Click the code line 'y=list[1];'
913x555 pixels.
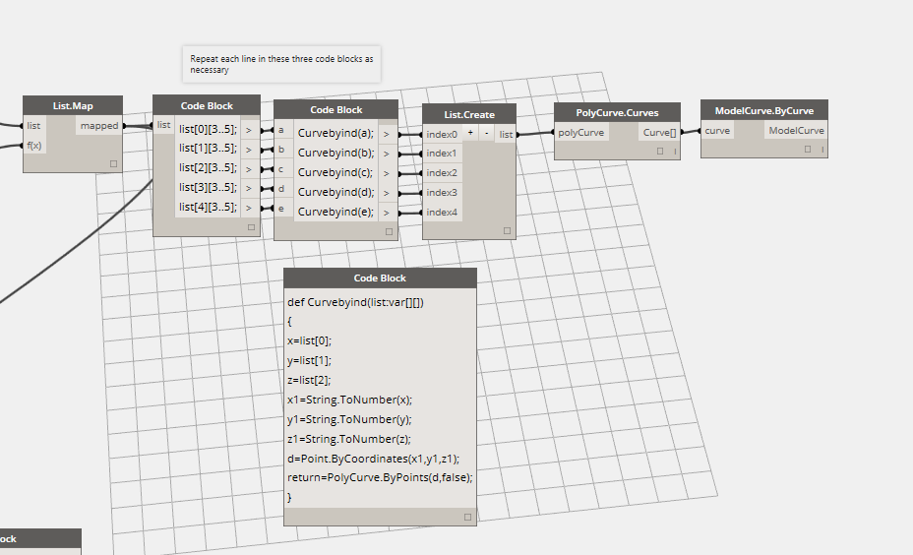[309, 360]
